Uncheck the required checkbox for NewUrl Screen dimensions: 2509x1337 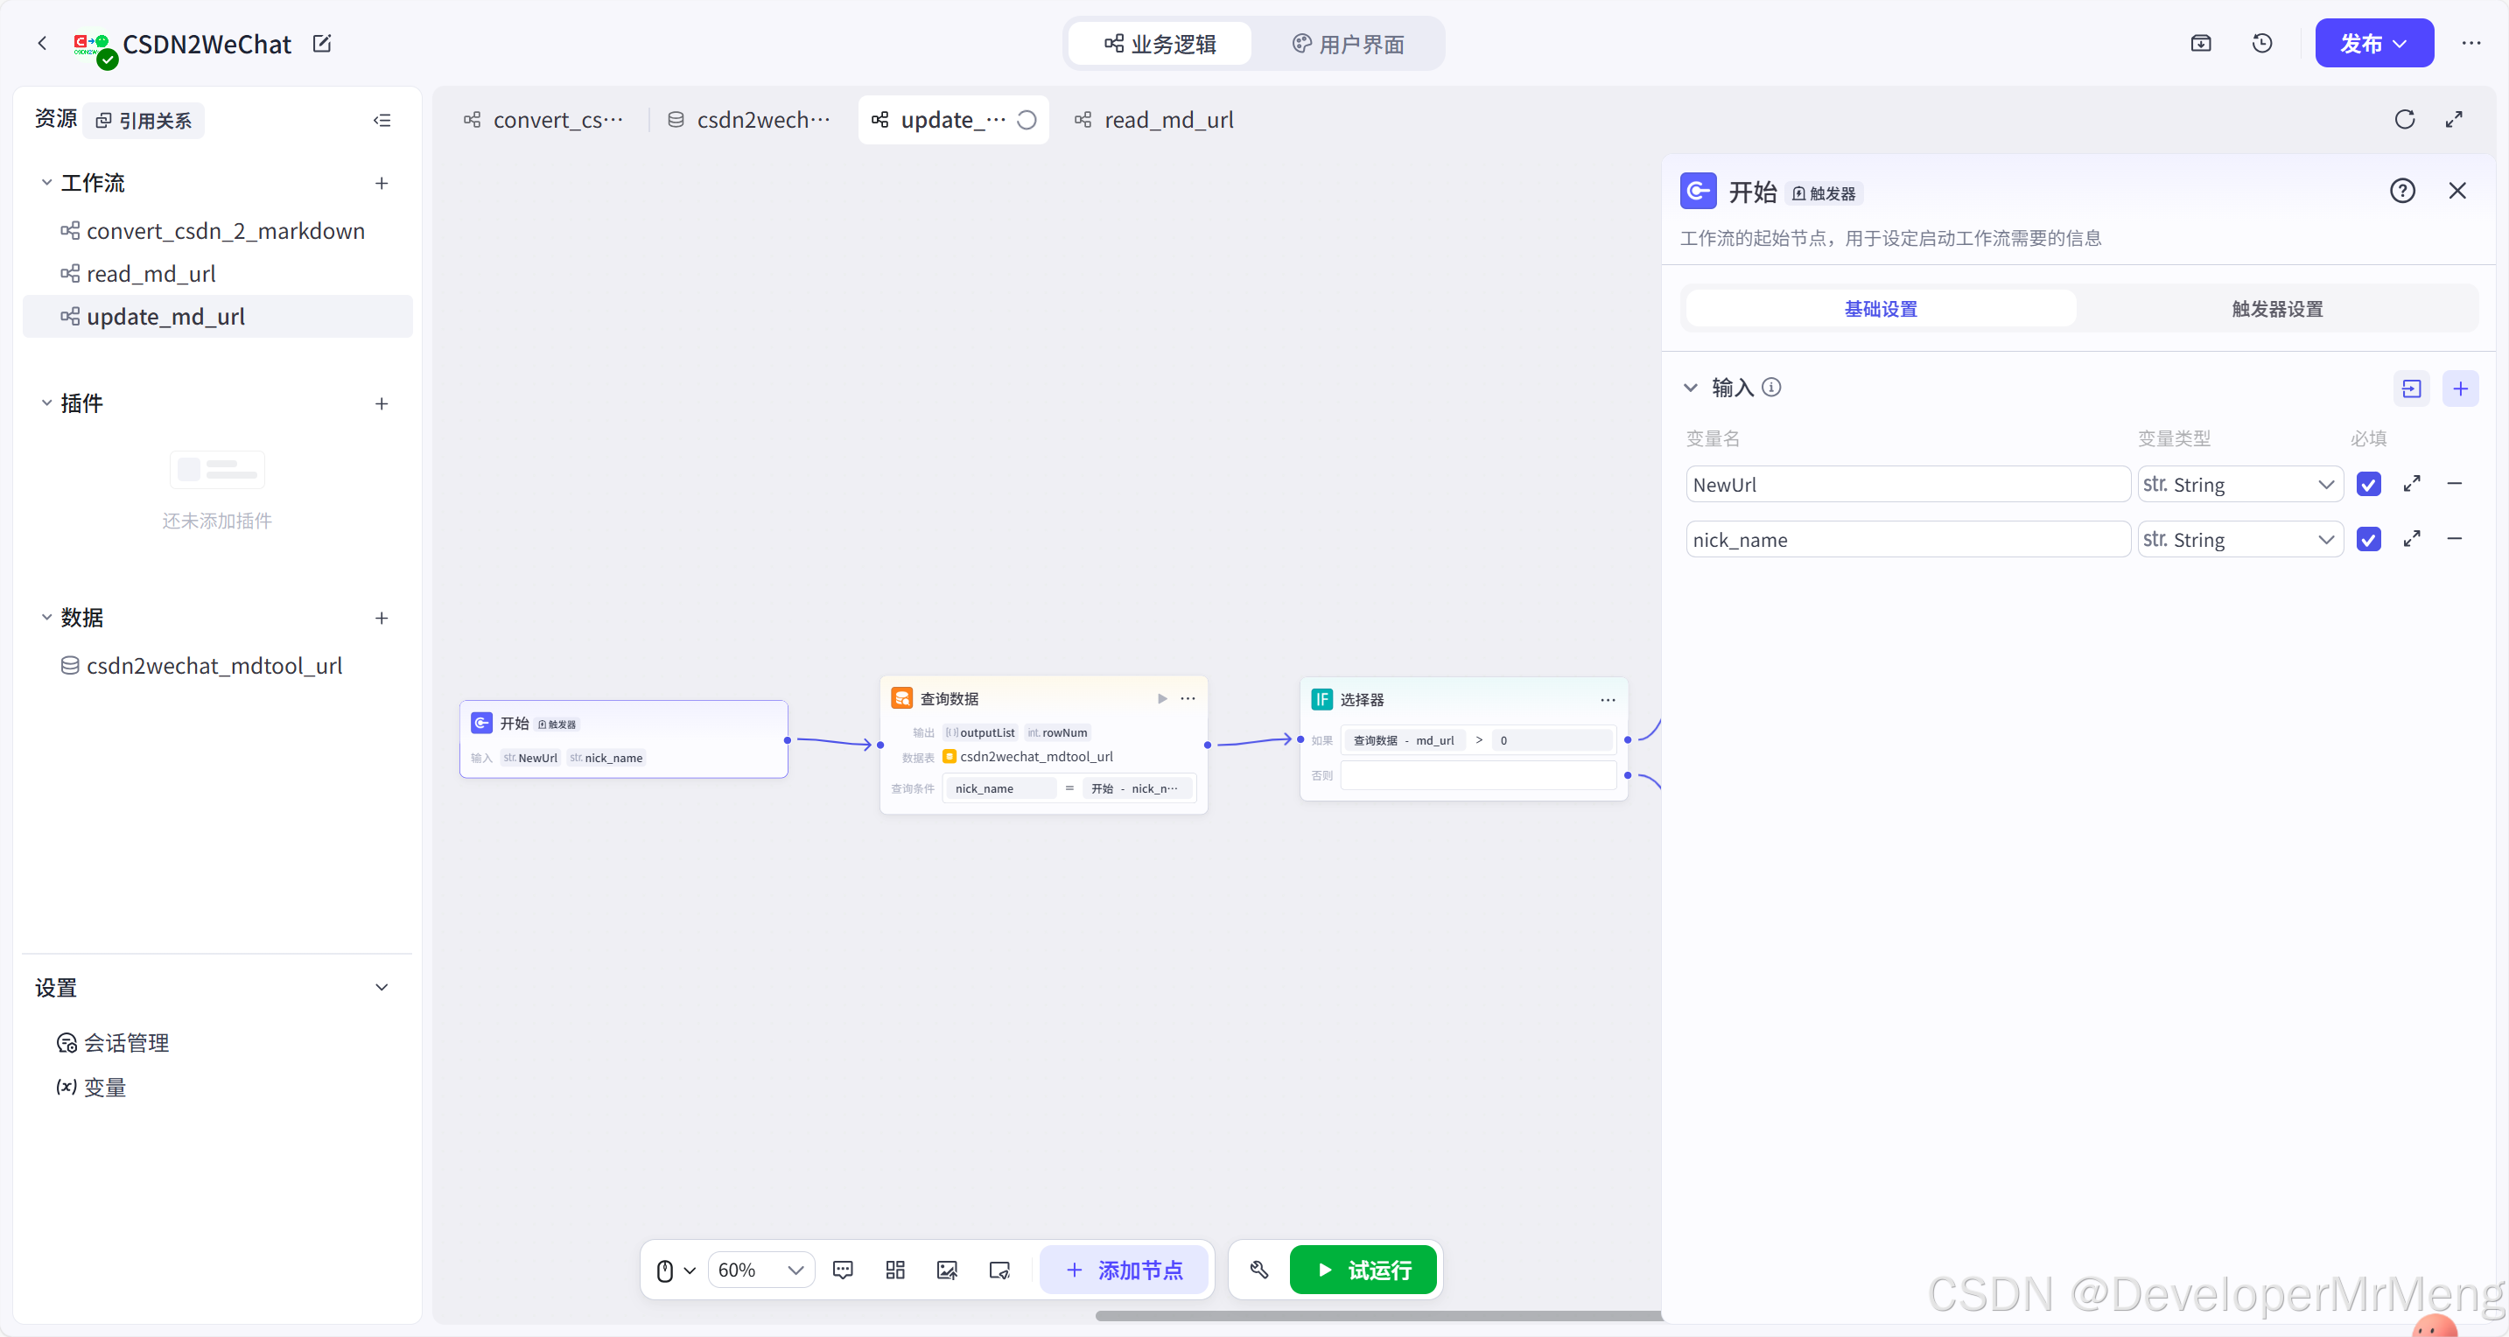pos(2368,484)
